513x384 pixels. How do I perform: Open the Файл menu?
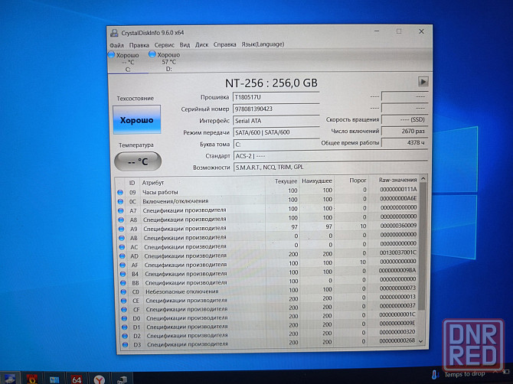(x=116, y=45)
